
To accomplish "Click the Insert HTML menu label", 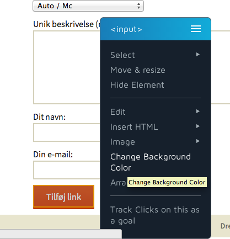I will click(x=134, y=127).
